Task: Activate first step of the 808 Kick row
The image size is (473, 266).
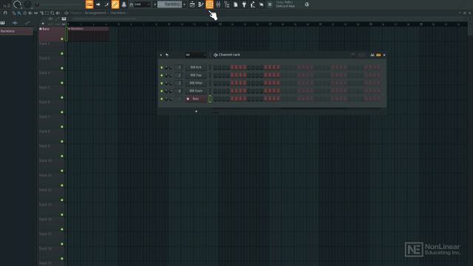Action: pos(215,67)
